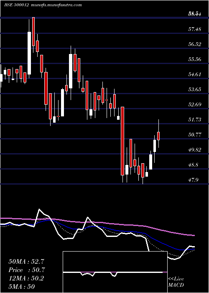
Task: Click the Price : 50.7 readout
Action: point(27,270)
